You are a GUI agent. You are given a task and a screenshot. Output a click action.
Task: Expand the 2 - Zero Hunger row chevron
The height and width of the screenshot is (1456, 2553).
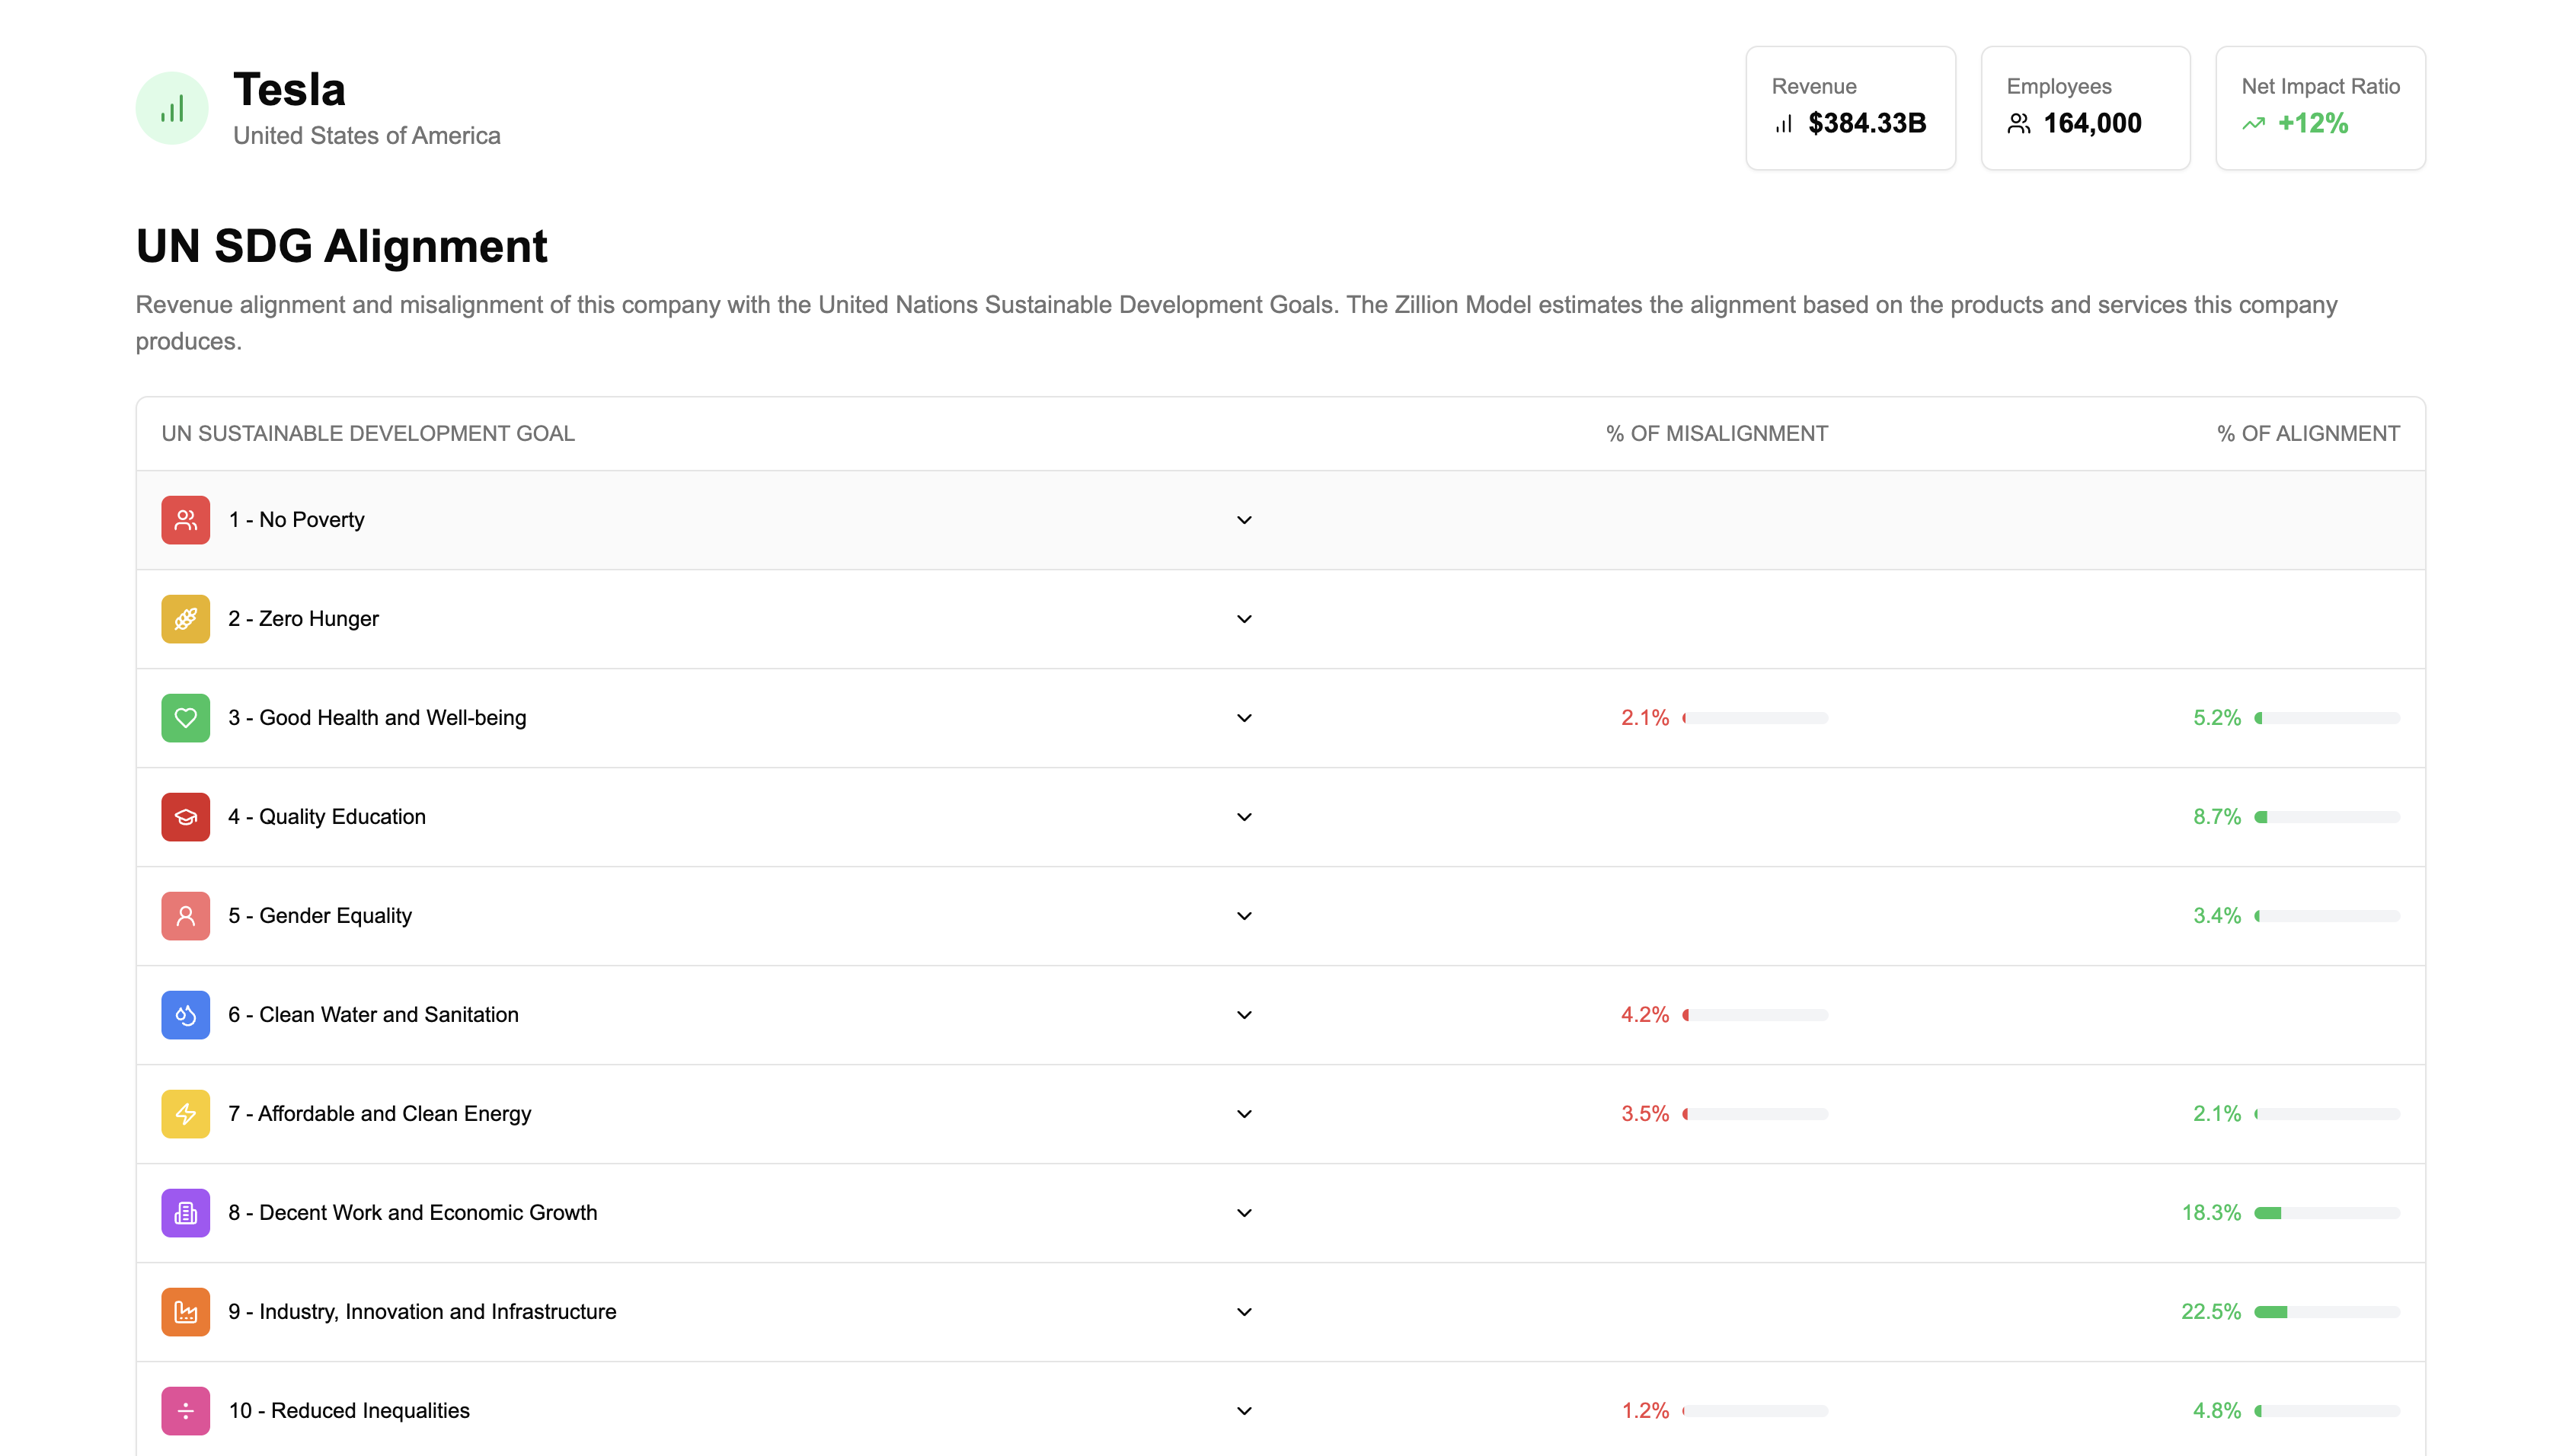point(1244,619)
